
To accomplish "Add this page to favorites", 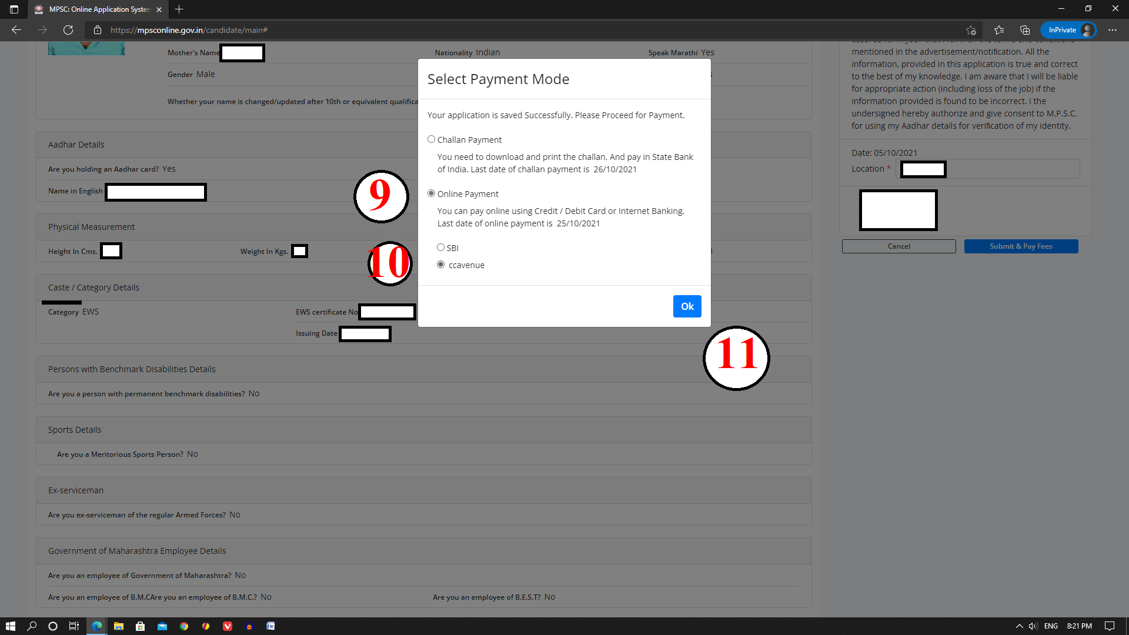I will (971, 30).
